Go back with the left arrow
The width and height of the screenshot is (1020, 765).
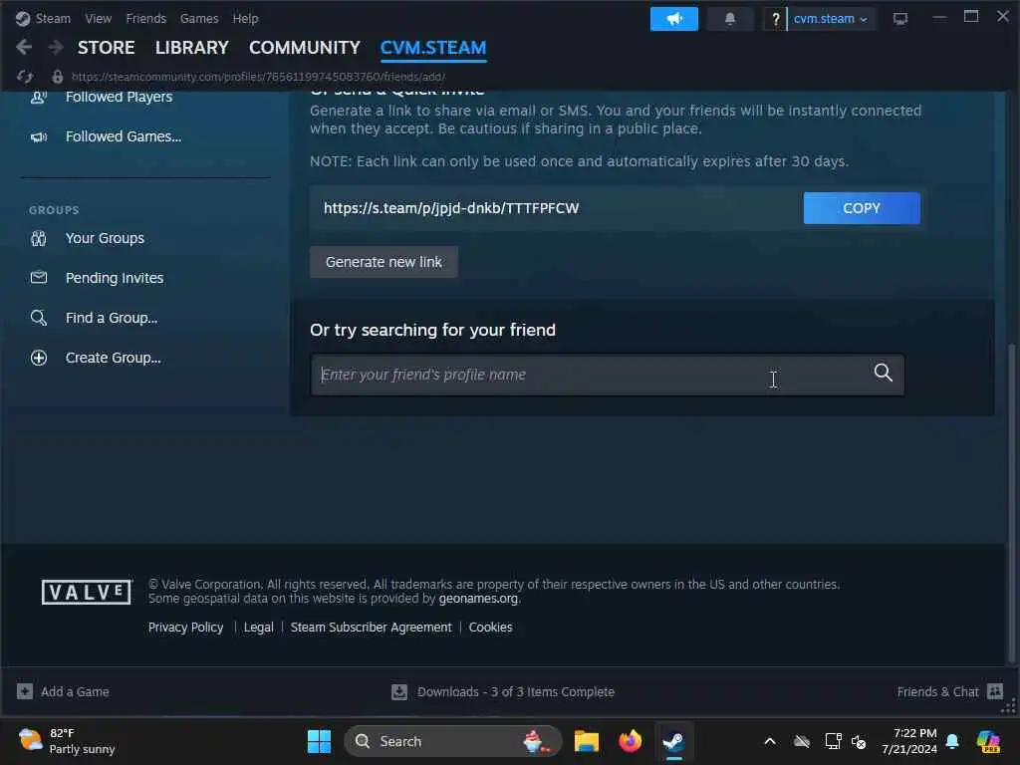[24, 47]
